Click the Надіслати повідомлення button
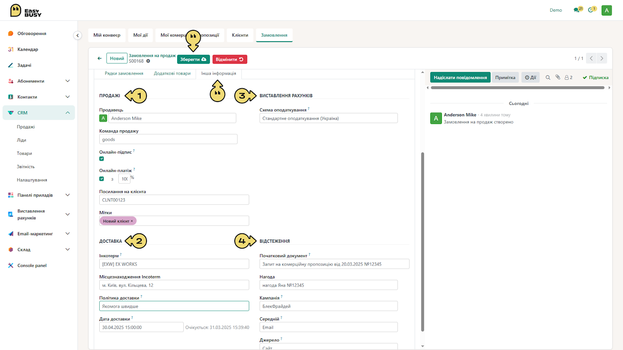Viewport: 623px width, 350px height. click(460, 77)
